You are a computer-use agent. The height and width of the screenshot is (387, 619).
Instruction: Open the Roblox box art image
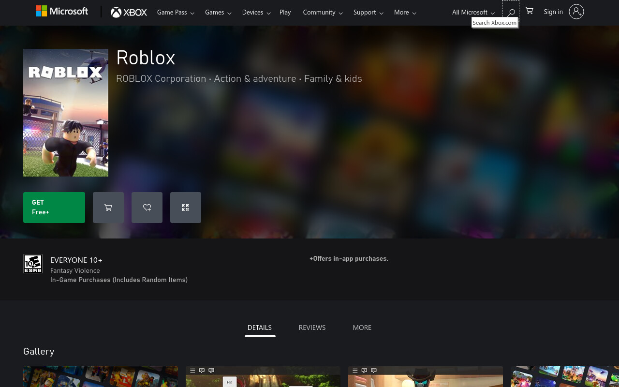click(66, 113)
